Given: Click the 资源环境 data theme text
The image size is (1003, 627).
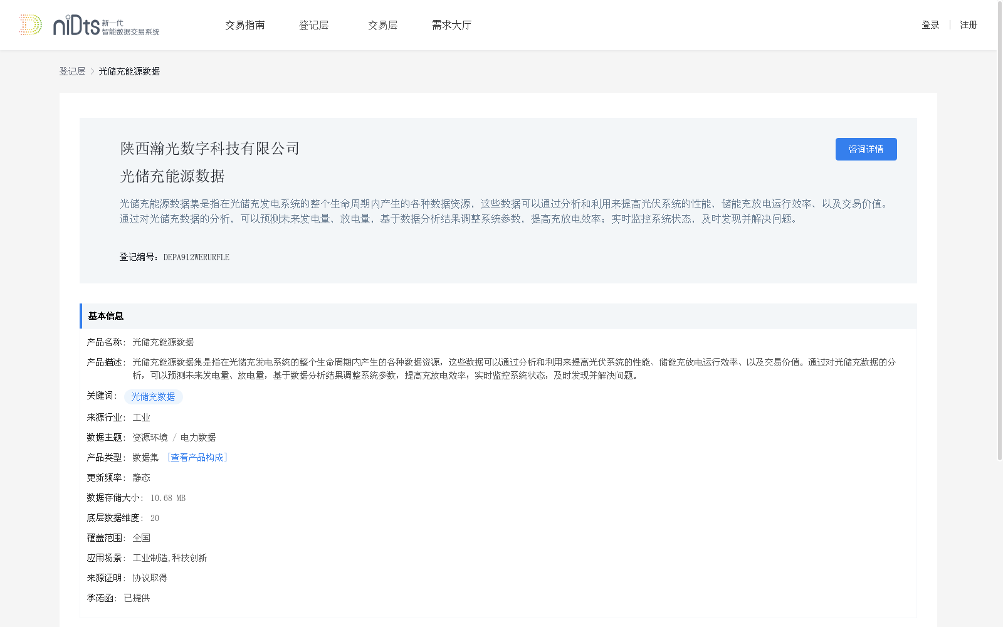Looking at the screenshot, I should pyautogui.click(x=150, y=438).
